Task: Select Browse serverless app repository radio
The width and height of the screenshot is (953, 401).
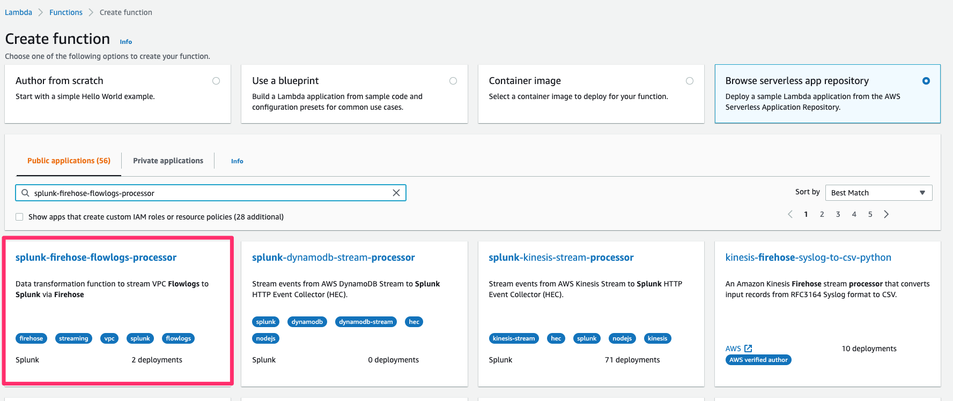Action: 926,81
